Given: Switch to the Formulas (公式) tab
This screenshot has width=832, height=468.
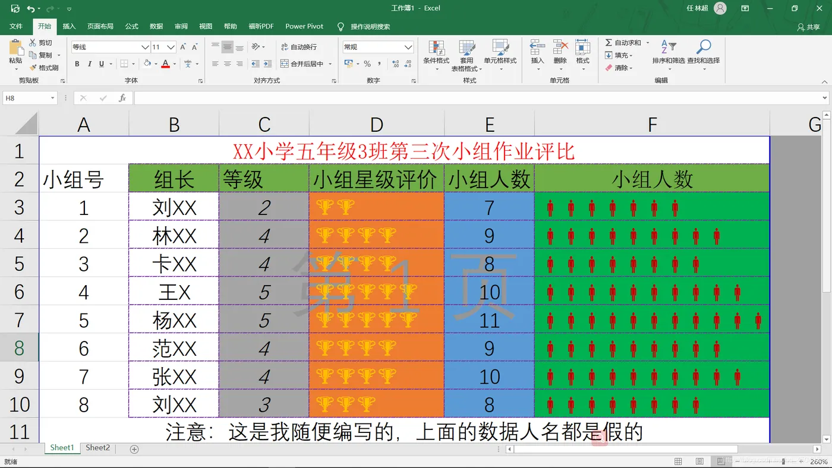Looking at the screenshot, I should (132, 26).
